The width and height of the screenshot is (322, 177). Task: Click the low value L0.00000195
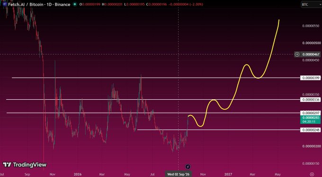(134, 4)
